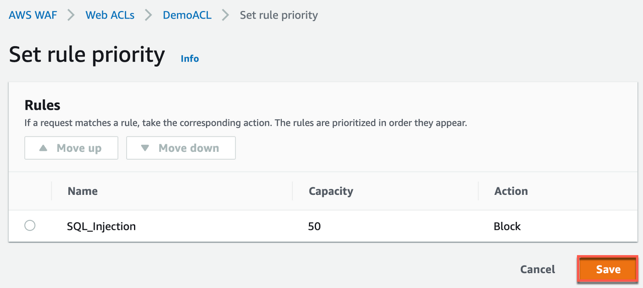Click the current Set rule priority breadcrumb
This screenshot has height=288, width=643.
click(x=279, y=15)
